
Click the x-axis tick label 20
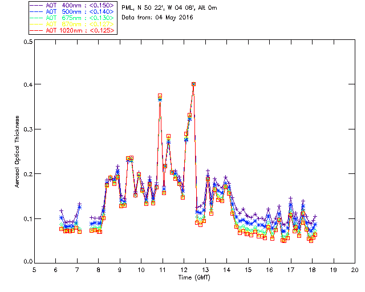click(355, 270)
